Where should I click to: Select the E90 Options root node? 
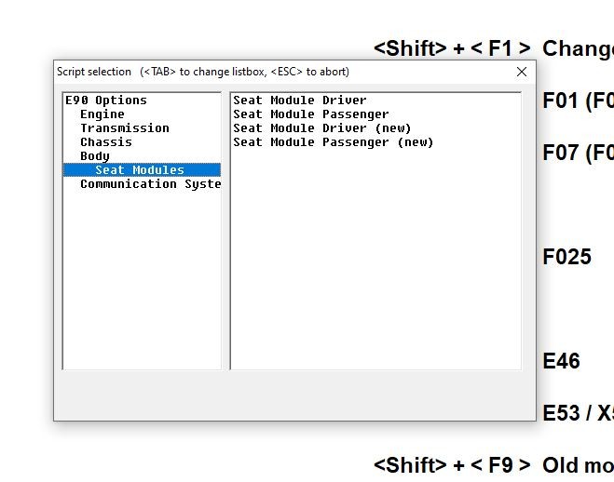tap(105, 100)
